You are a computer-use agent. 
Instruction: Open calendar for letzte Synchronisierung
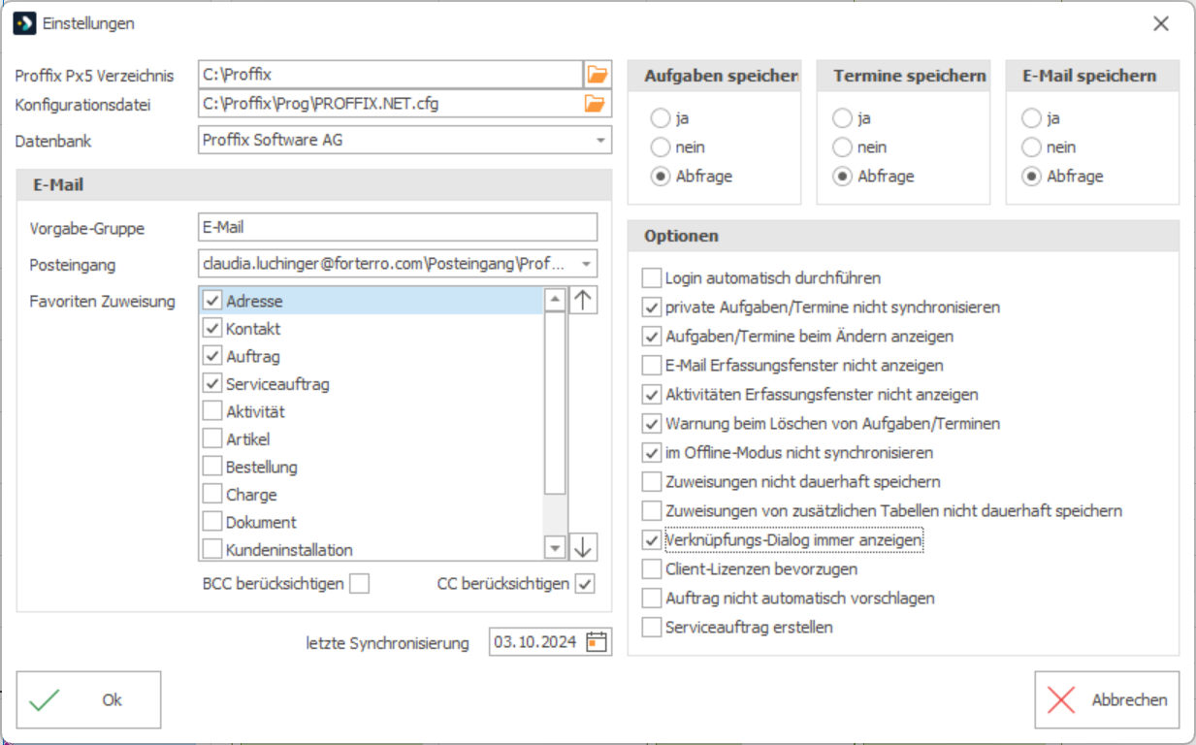pos(598,641)
